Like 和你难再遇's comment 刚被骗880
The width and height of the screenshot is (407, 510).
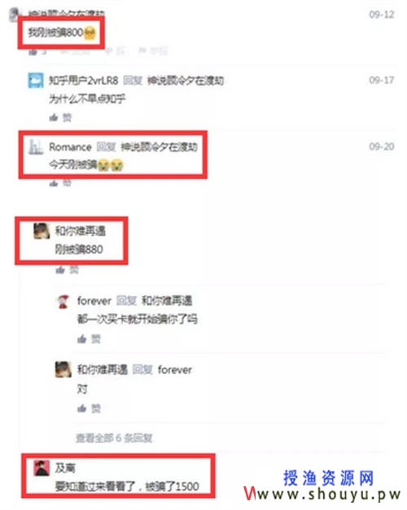pos(68,270)
